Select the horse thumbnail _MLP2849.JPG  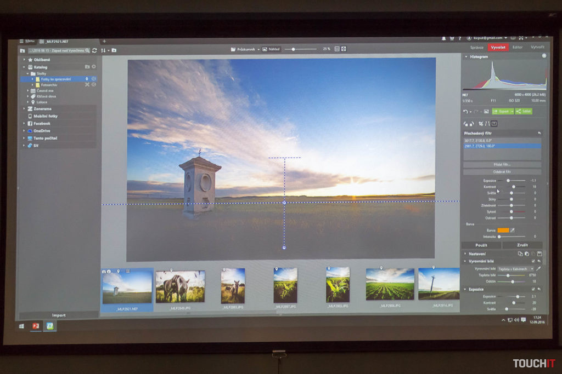(180, 286)
